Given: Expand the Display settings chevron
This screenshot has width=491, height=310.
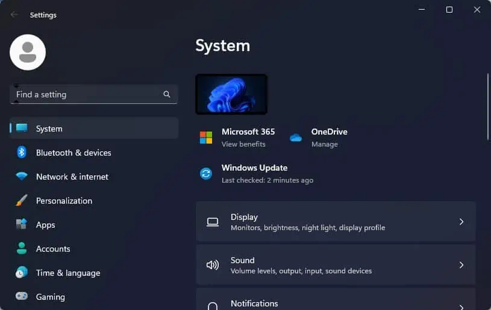Looking at the screenshot, I should click(x=461, y=222).
